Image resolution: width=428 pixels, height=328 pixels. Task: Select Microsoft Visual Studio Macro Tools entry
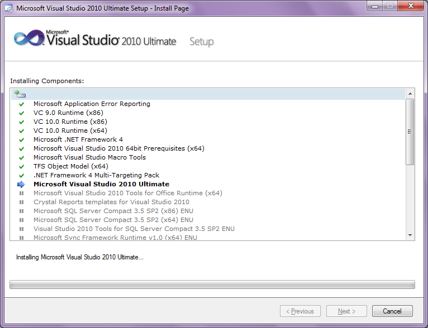(89, 157)
